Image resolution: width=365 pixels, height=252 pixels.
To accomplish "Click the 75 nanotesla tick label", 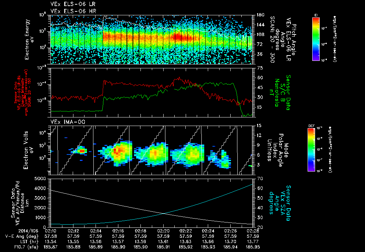I will click(x=260, y=68).
